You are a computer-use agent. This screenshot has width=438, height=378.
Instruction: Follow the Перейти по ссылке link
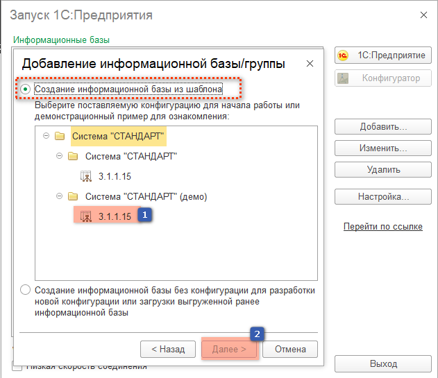[x=382, y=226]
